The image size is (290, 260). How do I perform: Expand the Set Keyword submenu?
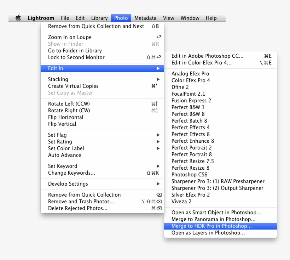102,166
